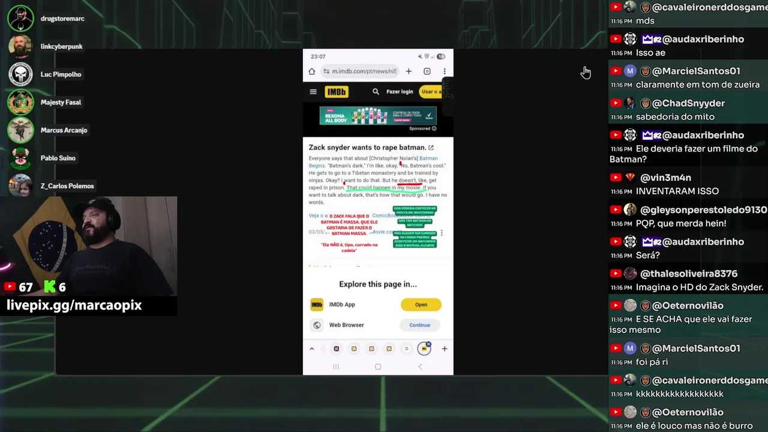Click the foi pá ri chat message
Viewport: 768px width, 432px height.
point(652,362)
